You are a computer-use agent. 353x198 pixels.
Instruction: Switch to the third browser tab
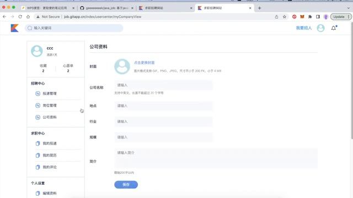point(165,8)
